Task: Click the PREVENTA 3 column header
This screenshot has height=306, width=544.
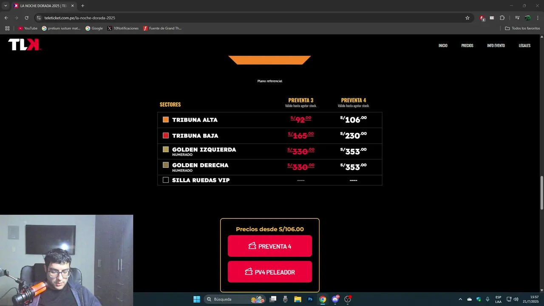Action: click(x=301, y=100)
